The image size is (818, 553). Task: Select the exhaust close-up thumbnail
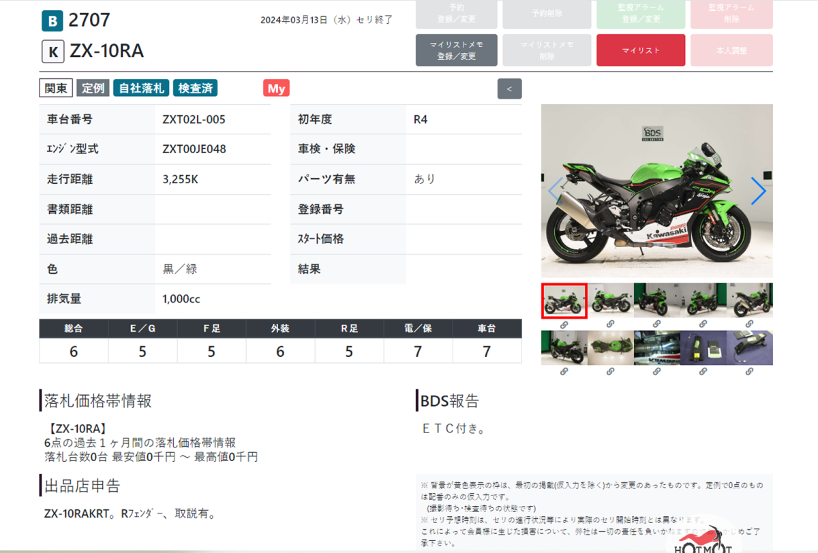coord(657,348)
